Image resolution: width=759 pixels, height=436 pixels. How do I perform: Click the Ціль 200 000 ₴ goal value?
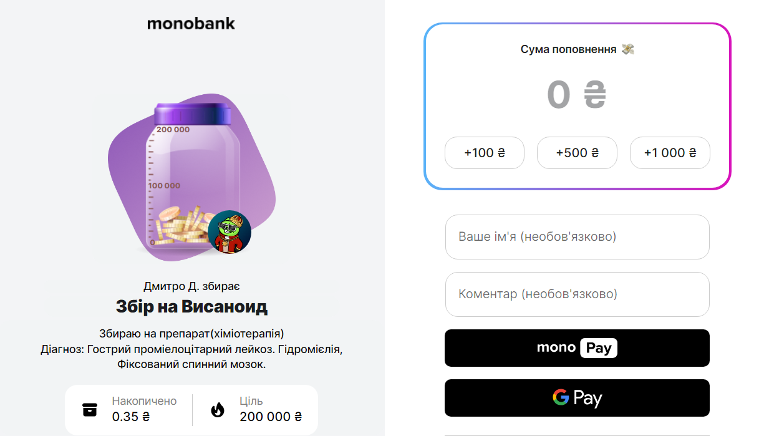click(271, 417)
